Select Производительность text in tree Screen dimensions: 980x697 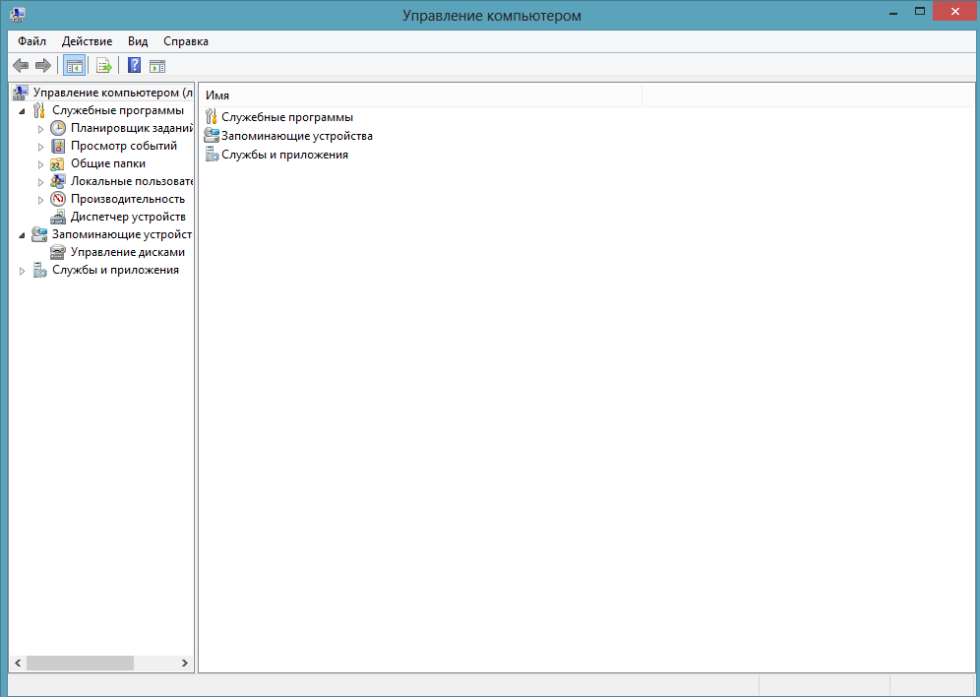tap(128, 200)
